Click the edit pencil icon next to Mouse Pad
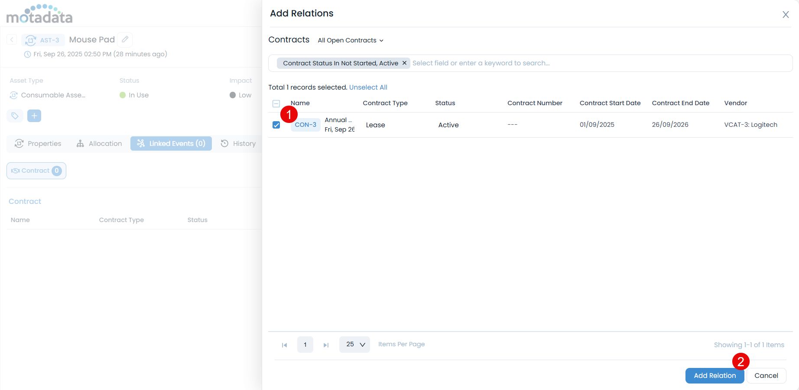 point(125,39)
